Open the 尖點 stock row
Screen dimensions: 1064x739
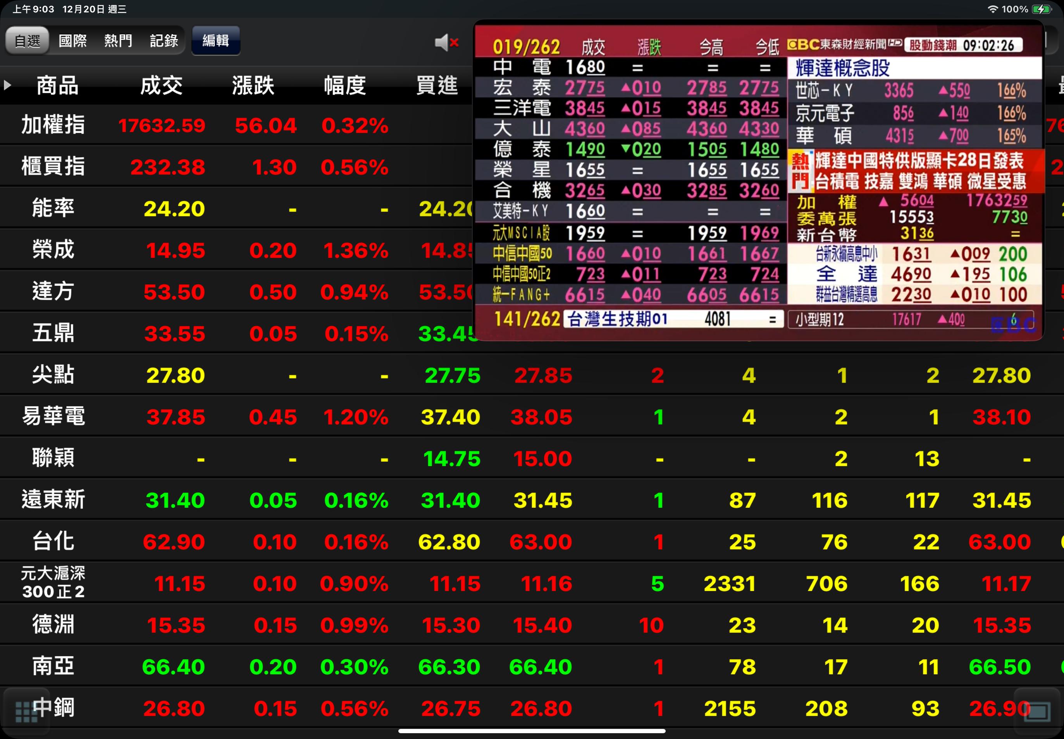pyautogui.click(x=532, y=375)
